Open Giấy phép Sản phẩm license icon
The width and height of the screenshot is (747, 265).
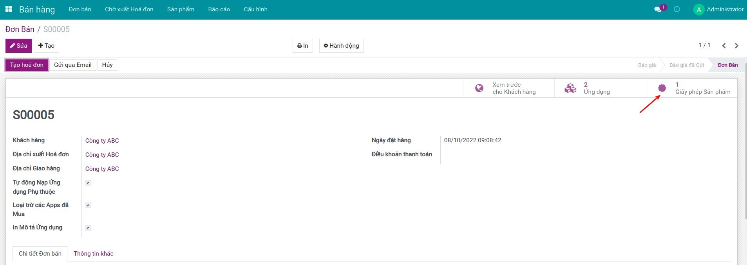pyautogui.click(x=662, y=88)
